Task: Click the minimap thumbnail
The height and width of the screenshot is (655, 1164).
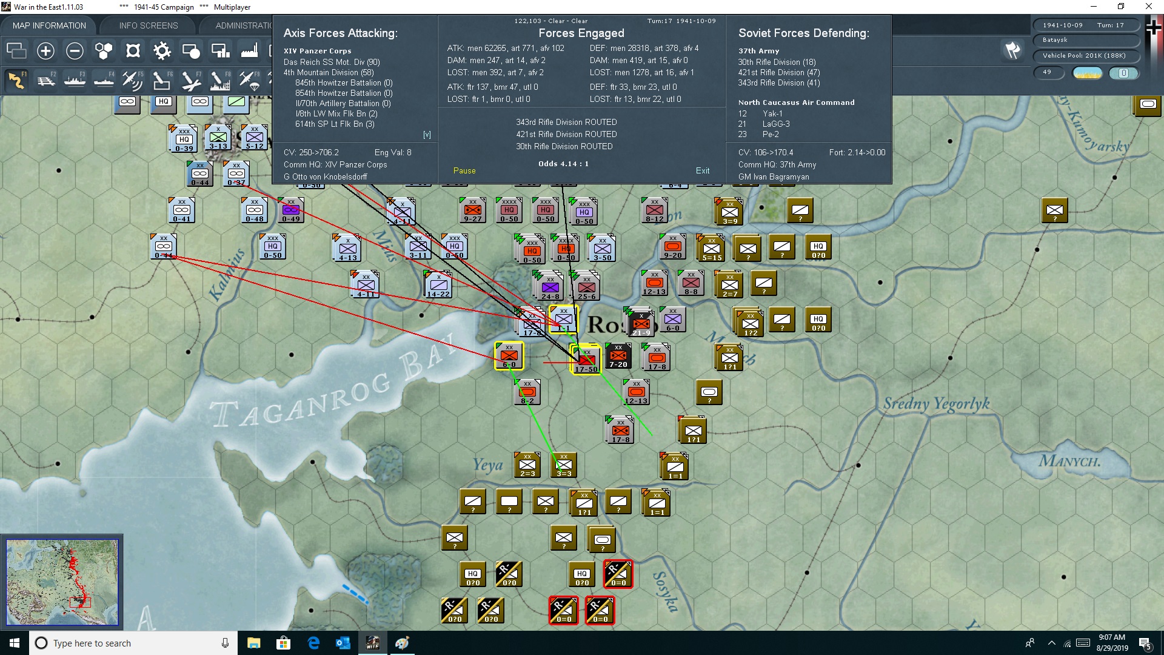Action: tap(62, 582)
